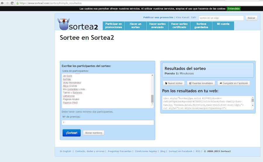Log out via Salir link
Viewport: 263px width, 162px height.
point(193,17)
